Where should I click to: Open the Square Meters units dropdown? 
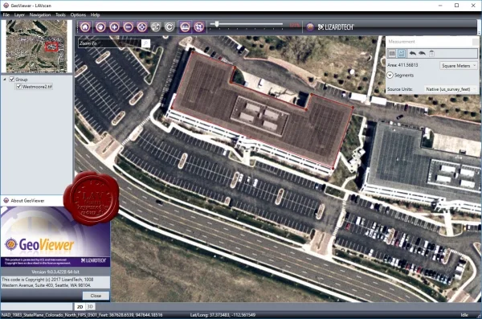(459, 66)
